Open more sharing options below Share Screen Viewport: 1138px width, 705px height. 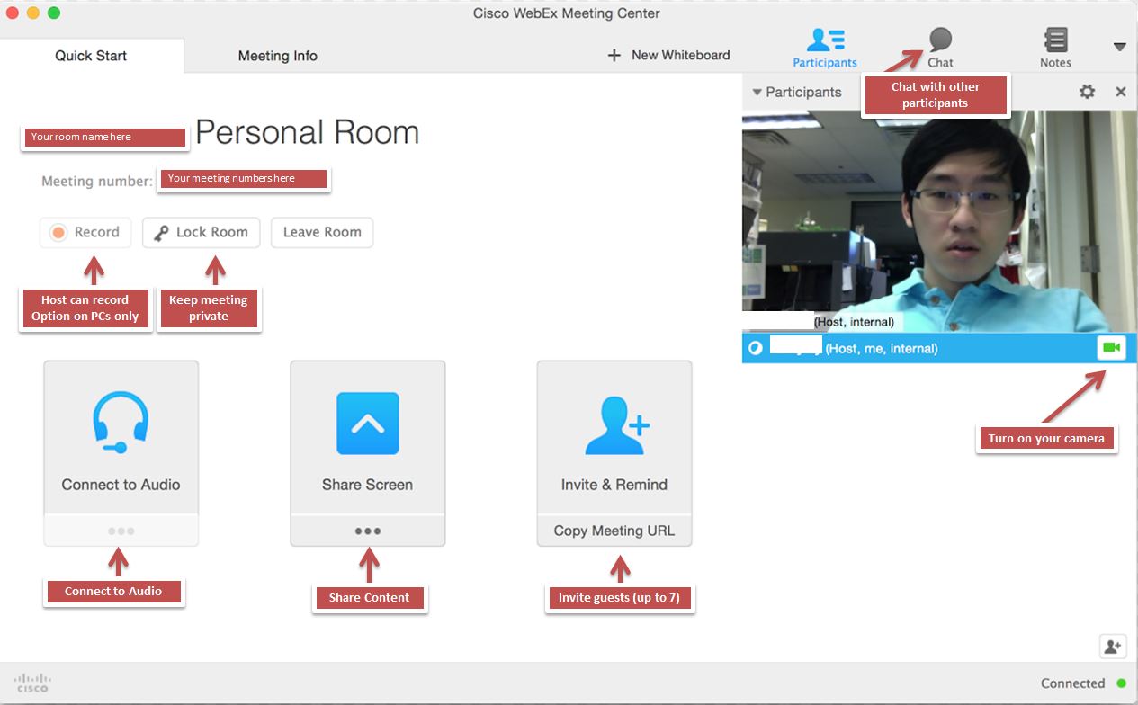368,531
